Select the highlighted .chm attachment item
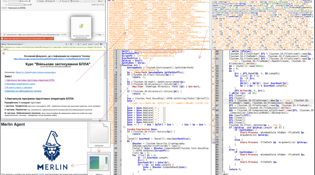Viewport: 315px width, 175px height. click(x=27, y=39)
